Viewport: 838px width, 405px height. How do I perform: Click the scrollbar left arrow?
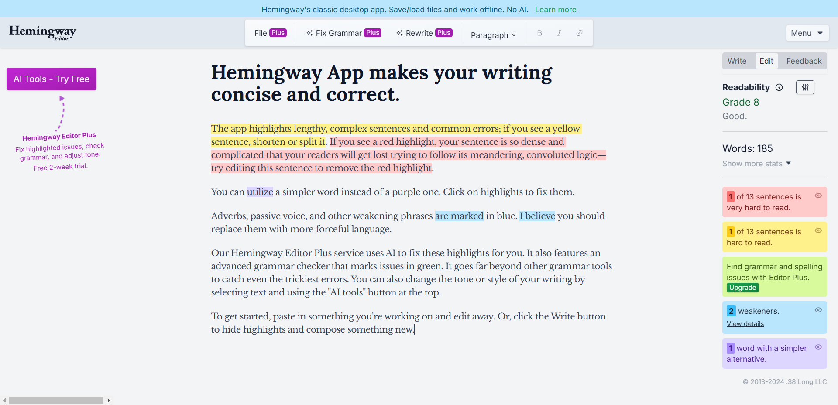pyautogui.click(x=4, y=400)
